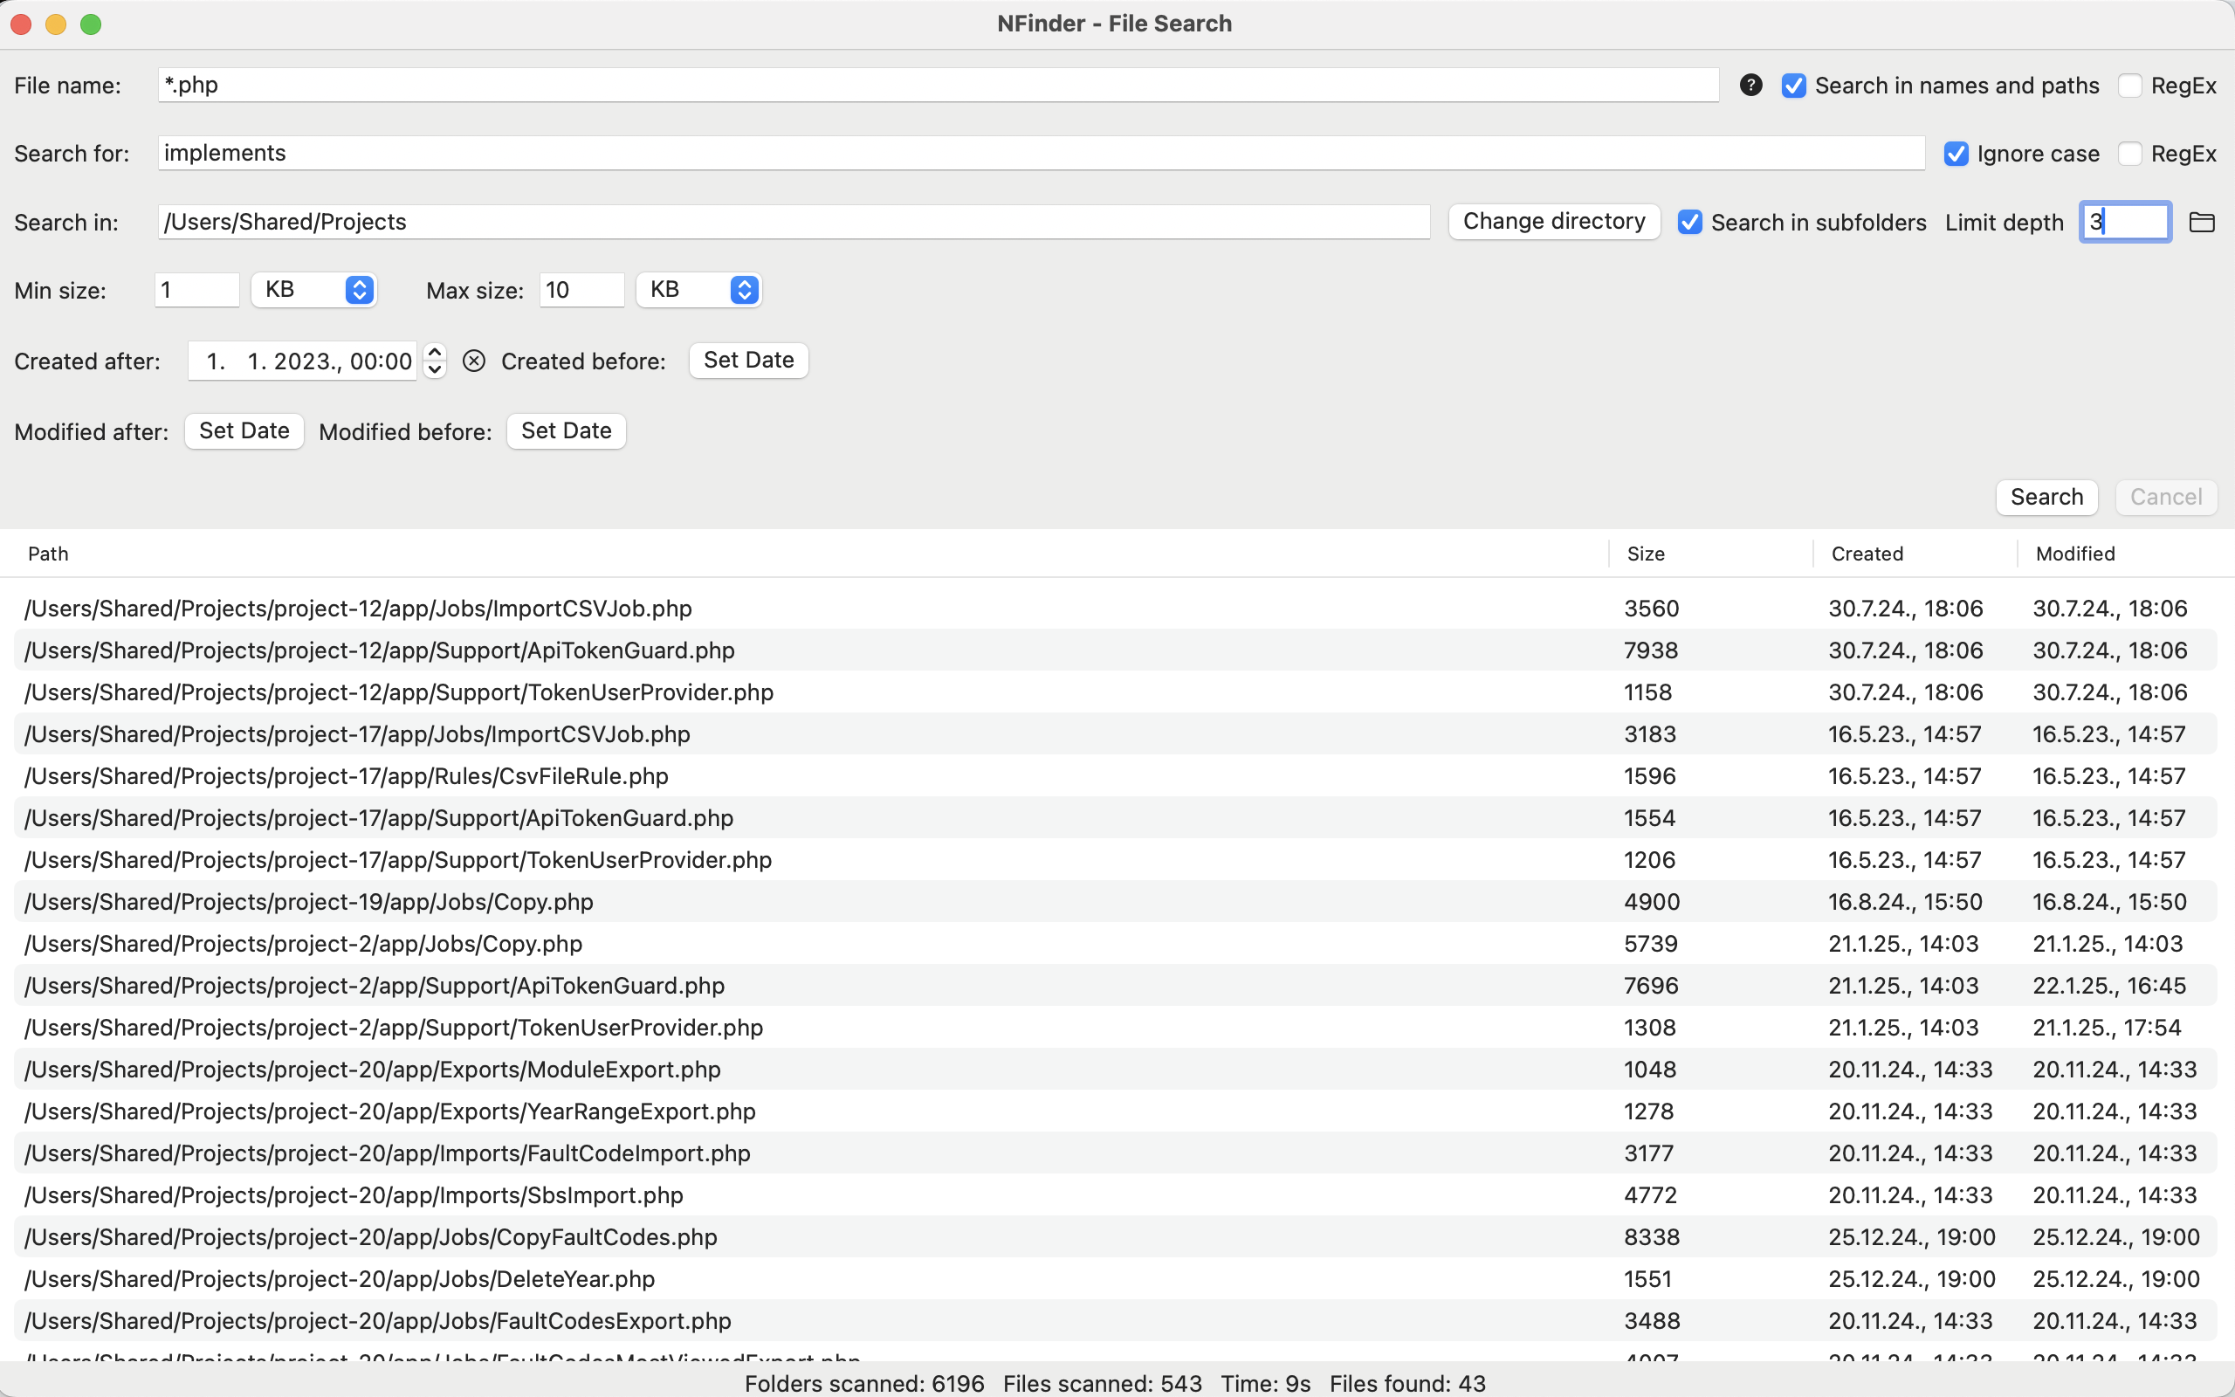Select project-20 YearRangeExport.php row

[x=1116, y=1111]
